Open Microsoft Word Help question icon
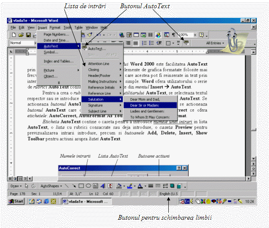 (x=201, y=35)
